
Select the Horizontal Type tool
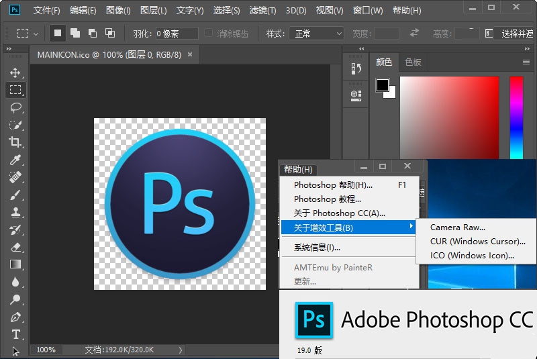(x=15, y=334)
